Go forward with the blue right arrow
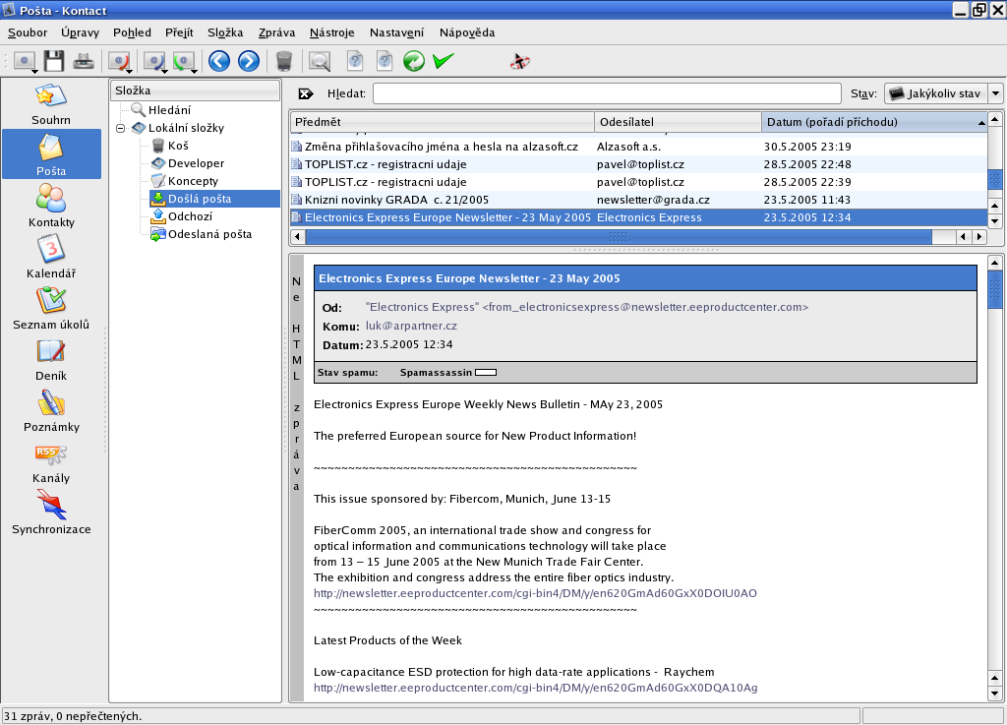This screenshot has height=725, width=1007. [249, 61]
